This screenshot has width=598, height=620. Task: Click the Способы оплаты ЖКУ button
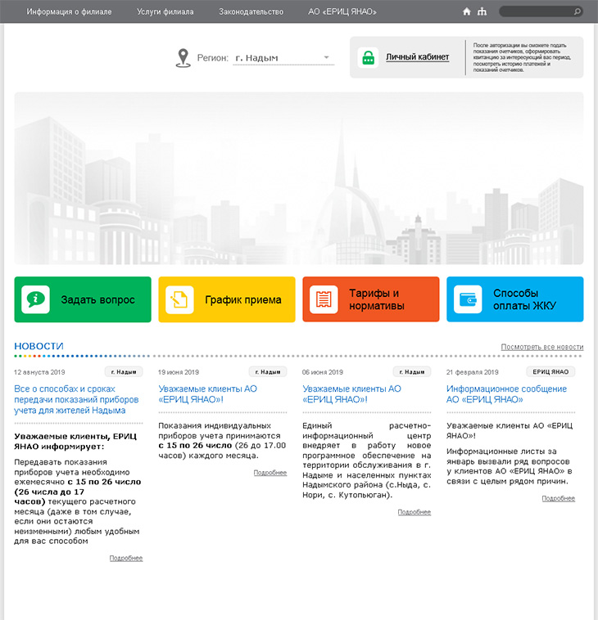coord(514,299)
